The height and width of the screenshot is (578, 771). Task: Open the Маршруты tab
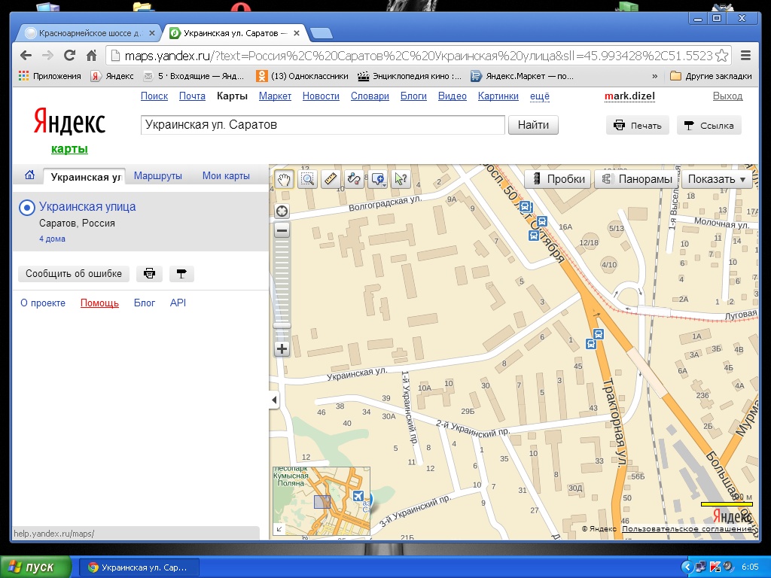(x=158, y=176)
